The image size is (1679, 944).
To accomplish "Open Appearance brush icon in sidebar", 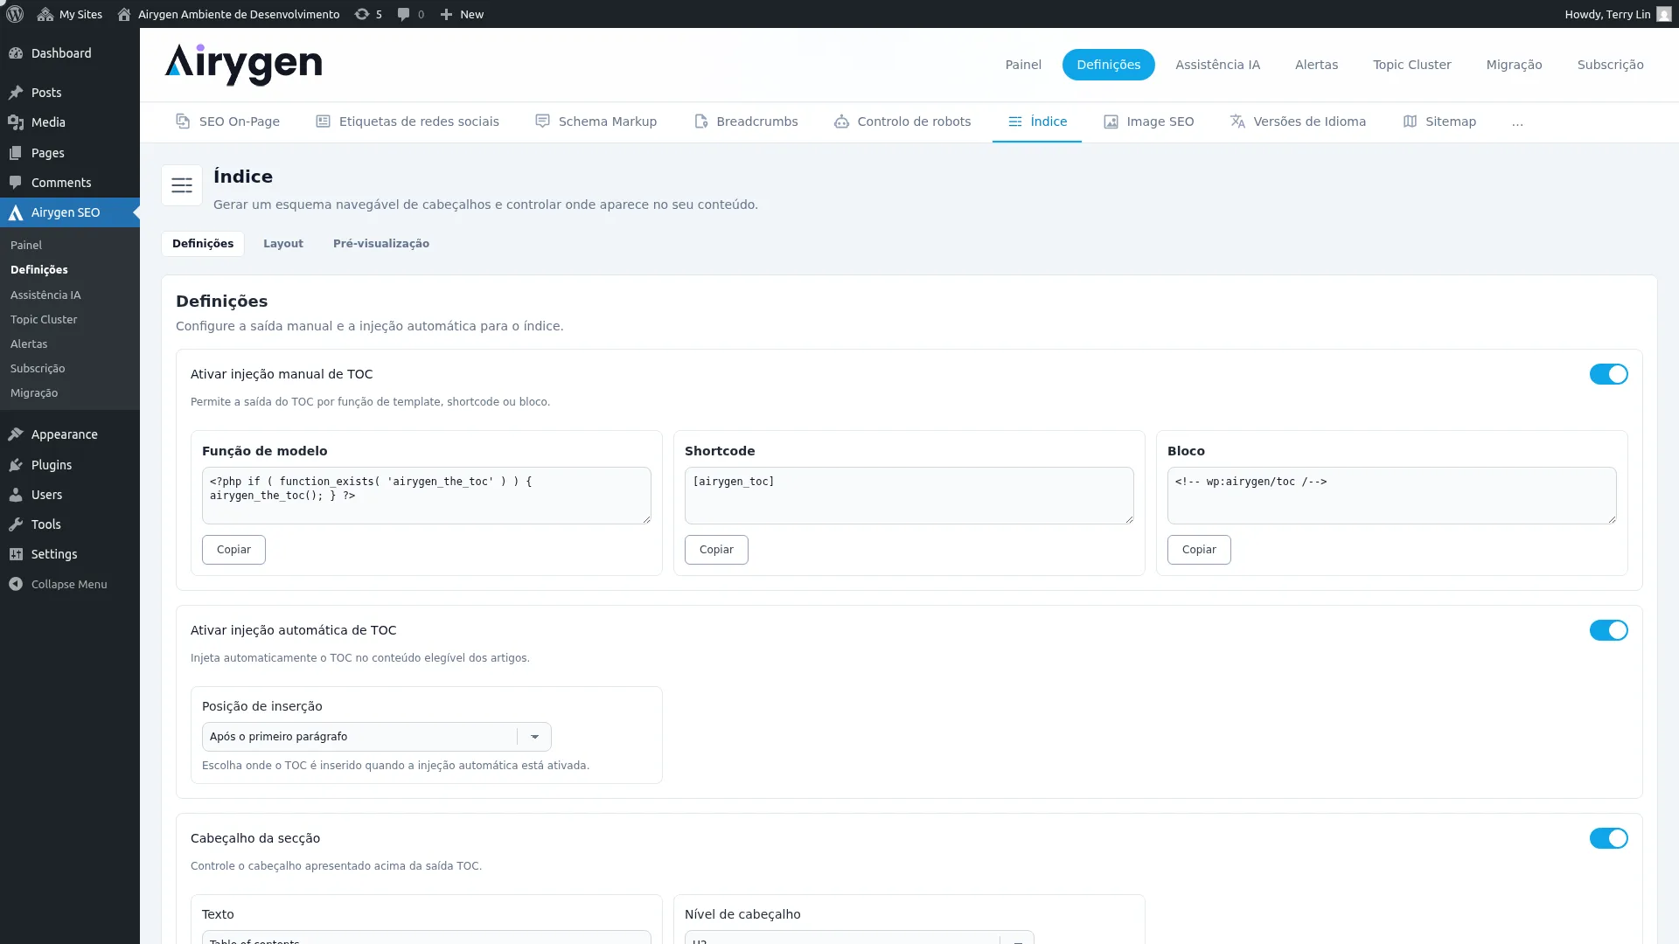I will 16,434.
